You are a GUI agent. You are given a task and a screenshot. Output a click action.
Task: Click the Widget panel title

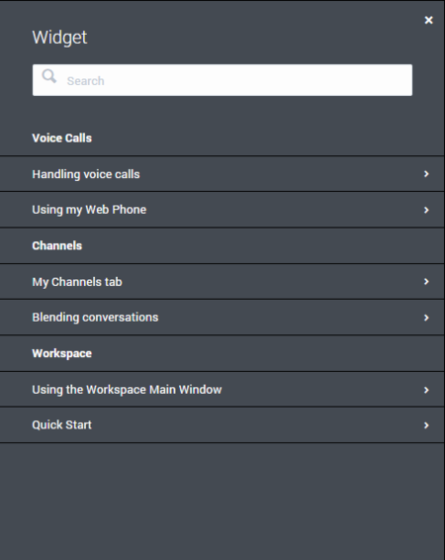click(59, 38)
